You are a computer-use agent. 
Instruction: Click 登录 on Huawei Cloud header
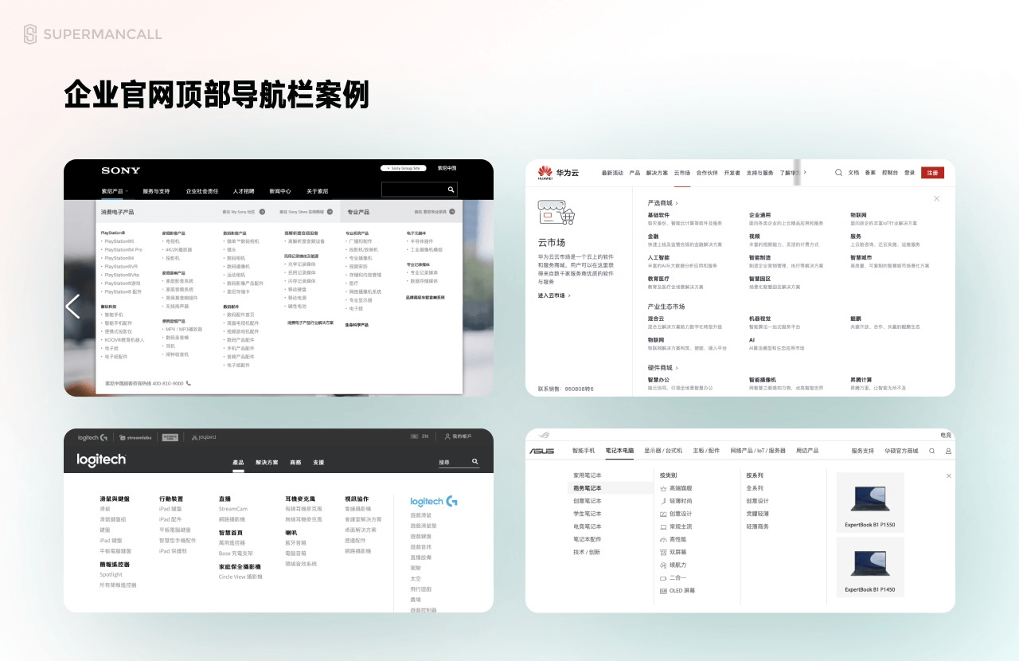[909, 172]
